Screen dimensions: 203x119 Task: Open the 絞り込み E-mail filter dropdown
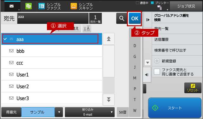(x=90, y=112)
